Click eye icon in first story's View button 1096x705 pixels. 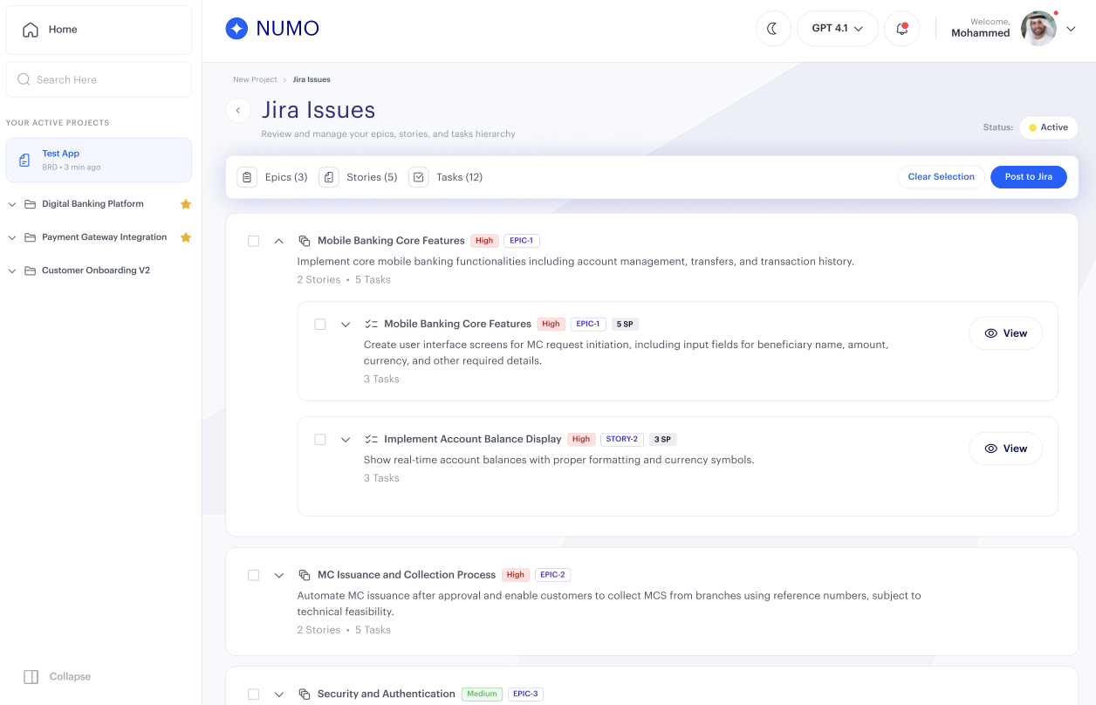coord(991,333)
